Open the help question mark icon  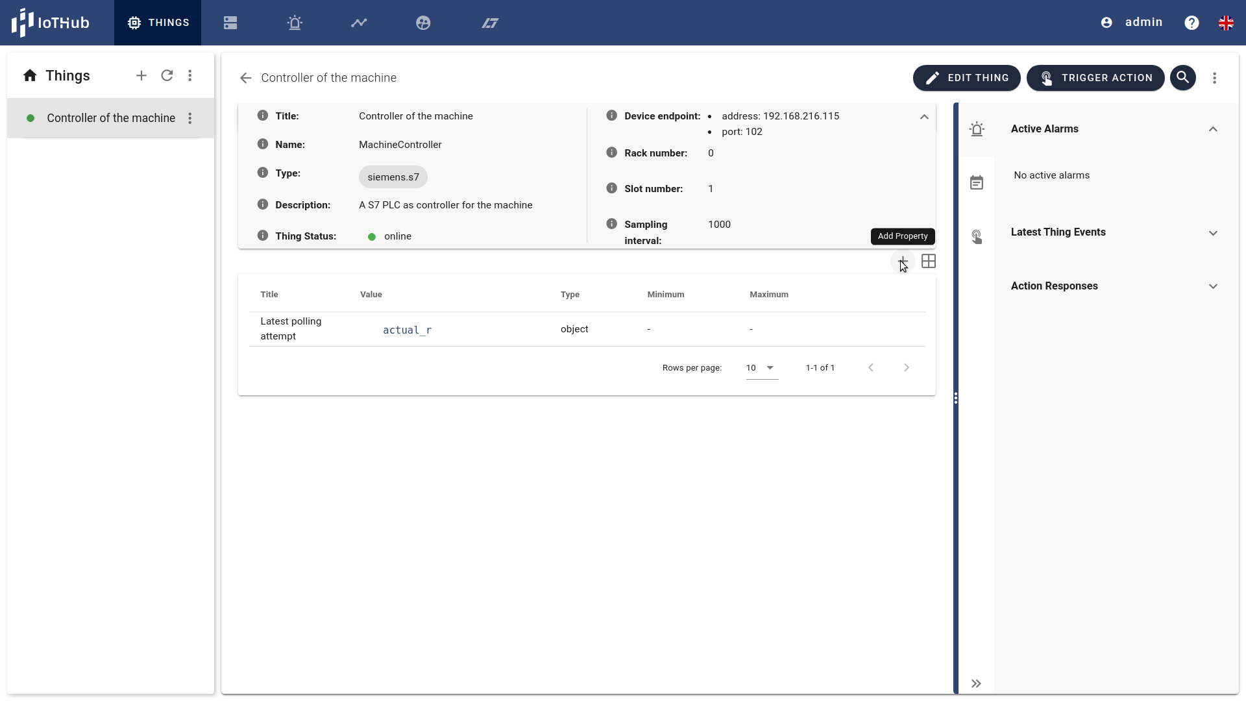(x=1191, y=23)
